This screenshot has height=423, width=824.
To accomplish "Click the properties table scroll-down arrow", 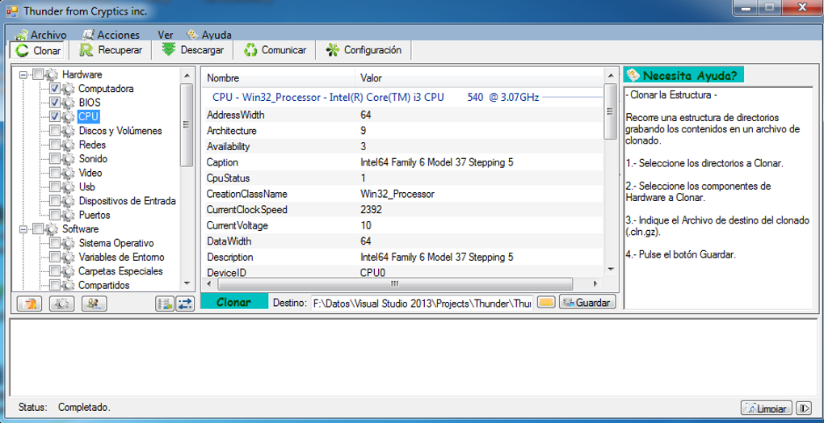I will pos(610,269).
